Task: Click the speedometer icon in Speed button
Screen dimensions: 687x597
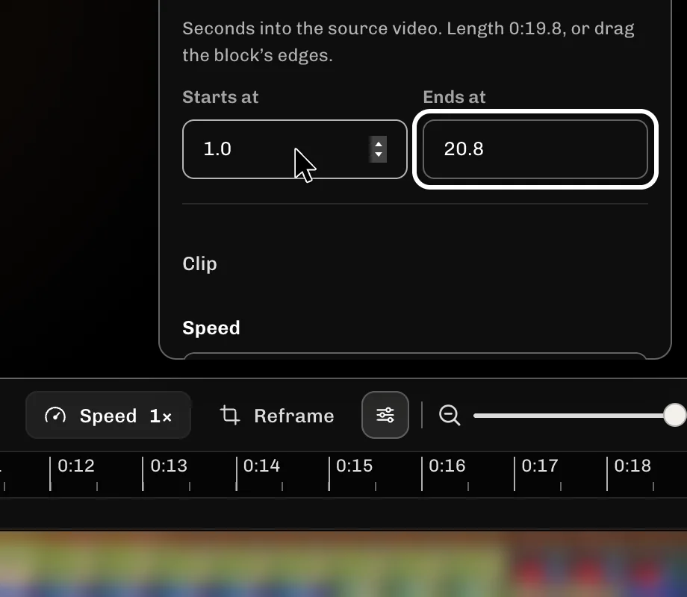Action: pos(55,416)
